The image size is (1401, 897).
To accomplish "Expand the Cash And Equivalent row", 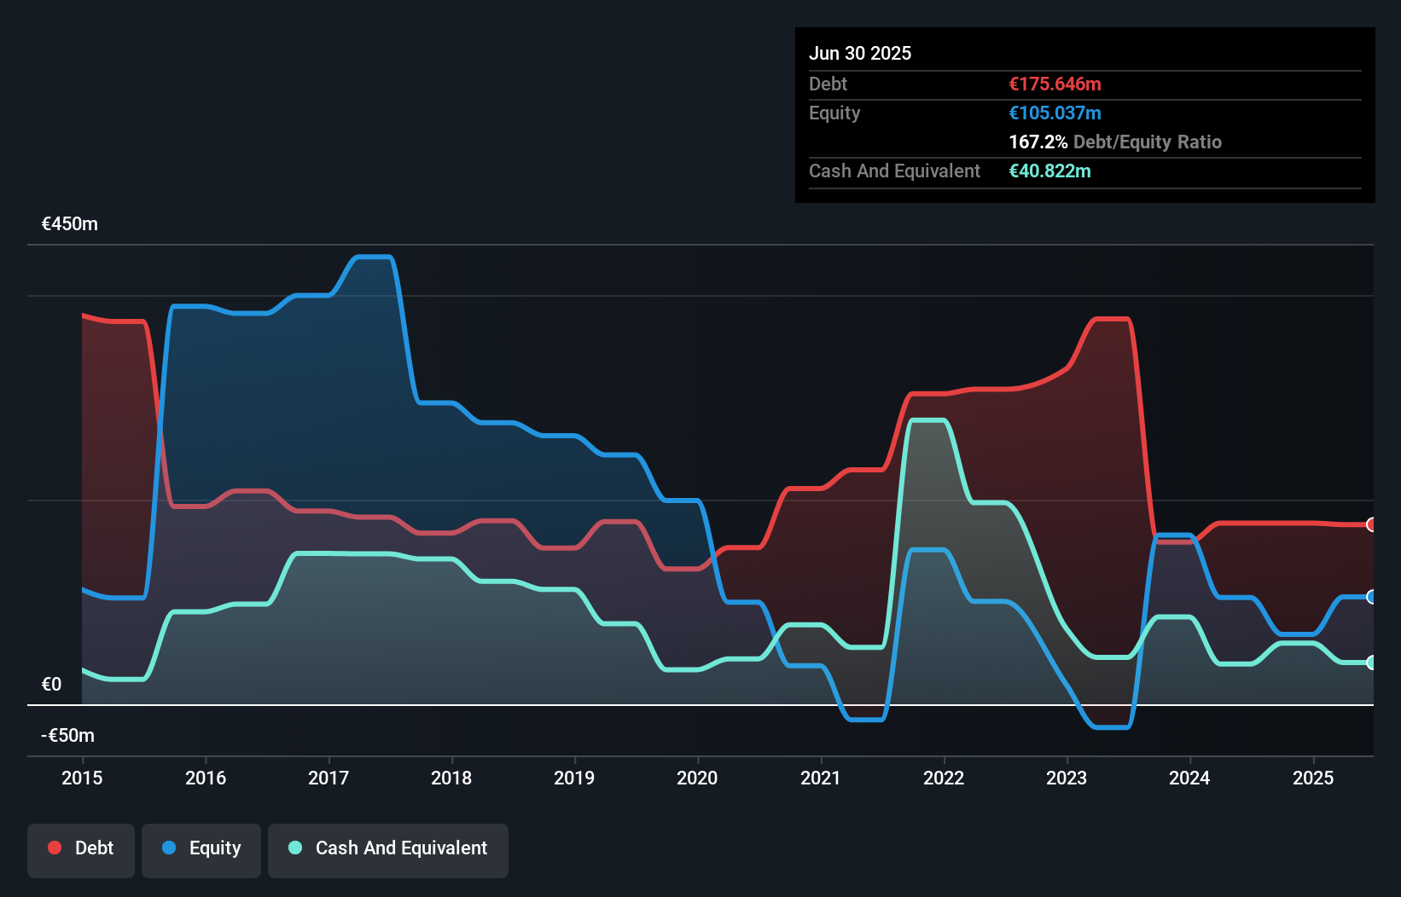I will [893, 171].
